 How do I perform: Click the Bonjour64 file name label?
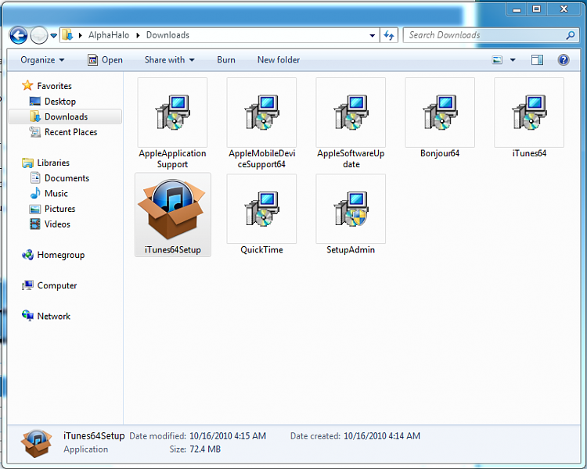pos(440,153)
